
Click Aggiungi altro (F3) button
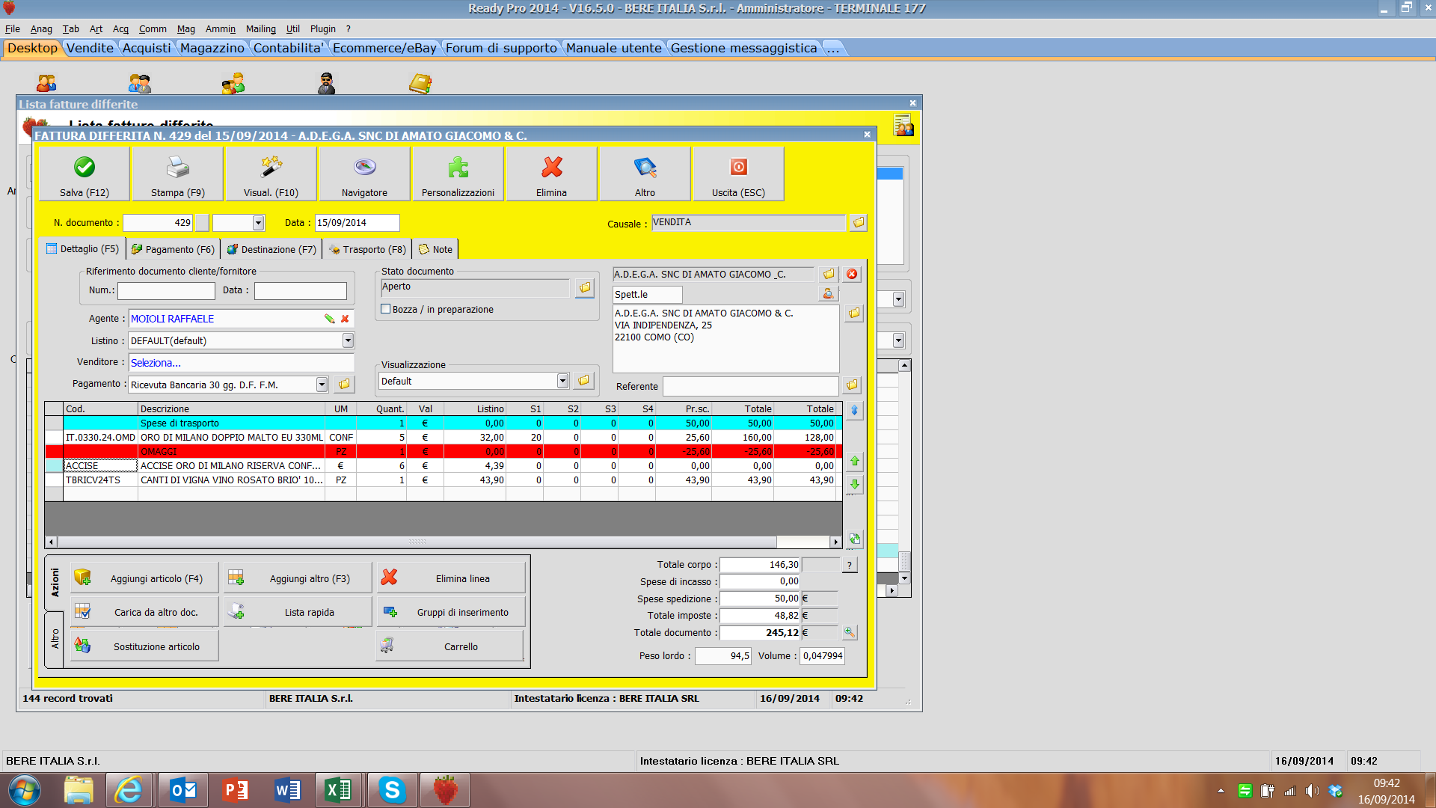pos(298,578)
